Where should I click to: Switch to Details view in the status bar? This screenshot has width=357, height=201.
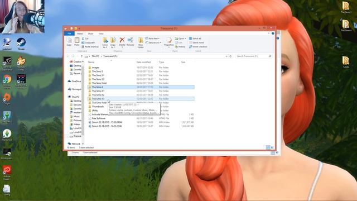(268, 147)
